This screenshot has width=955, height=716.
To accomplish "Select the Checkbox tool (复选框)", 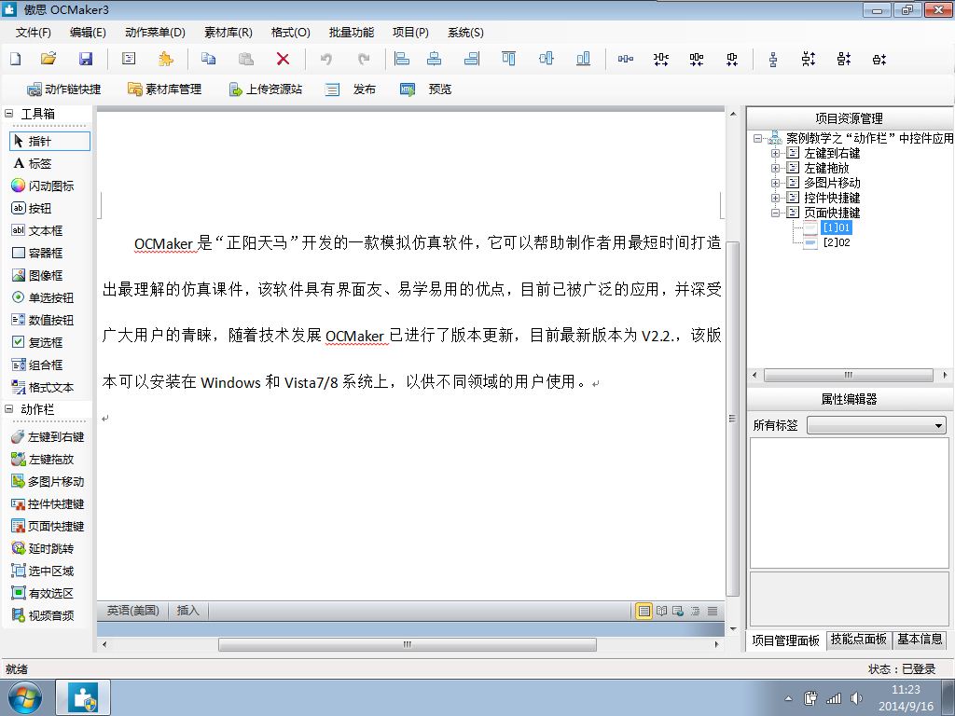I will (x=37, y=342).
